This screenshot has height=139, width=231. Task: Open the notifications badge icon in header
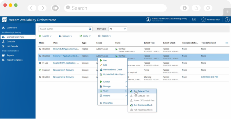pos(194,19)
